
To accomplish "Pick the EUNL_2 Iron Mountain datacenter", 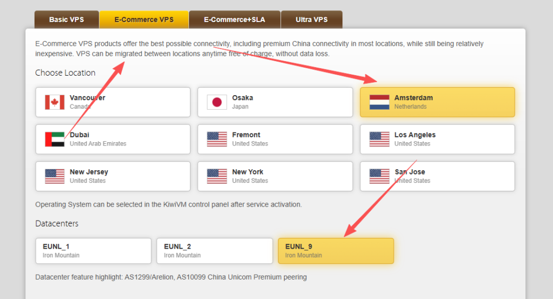I will click(214, 251).
